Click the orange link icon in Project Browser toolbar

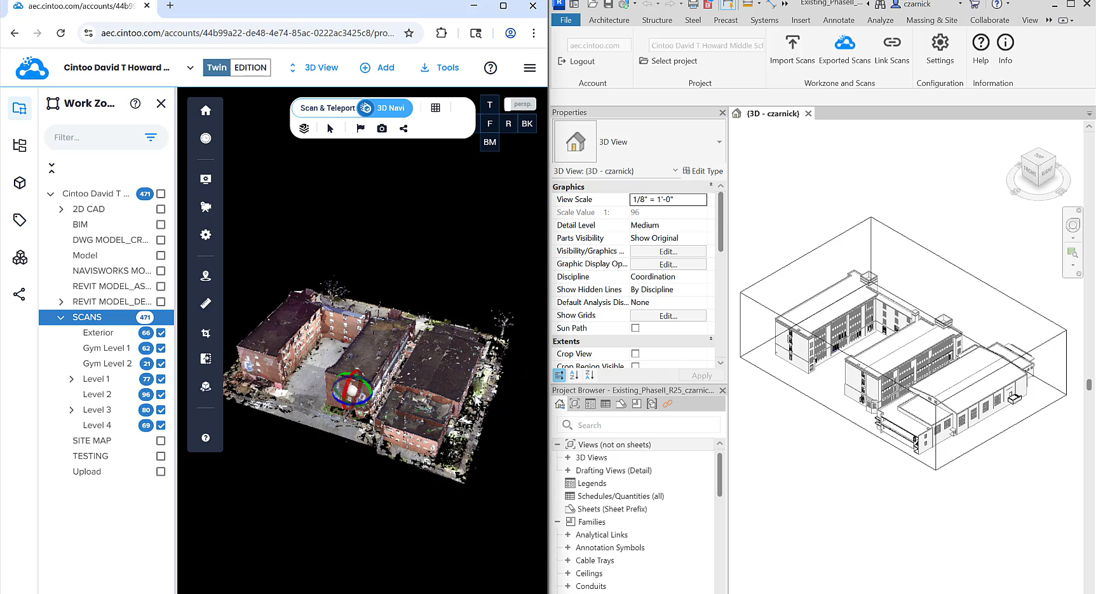[667, 404]
